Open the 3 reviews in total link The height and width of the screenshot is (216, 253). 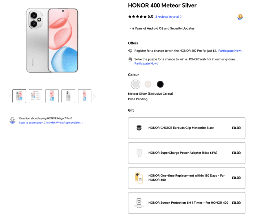coord(168,17)
